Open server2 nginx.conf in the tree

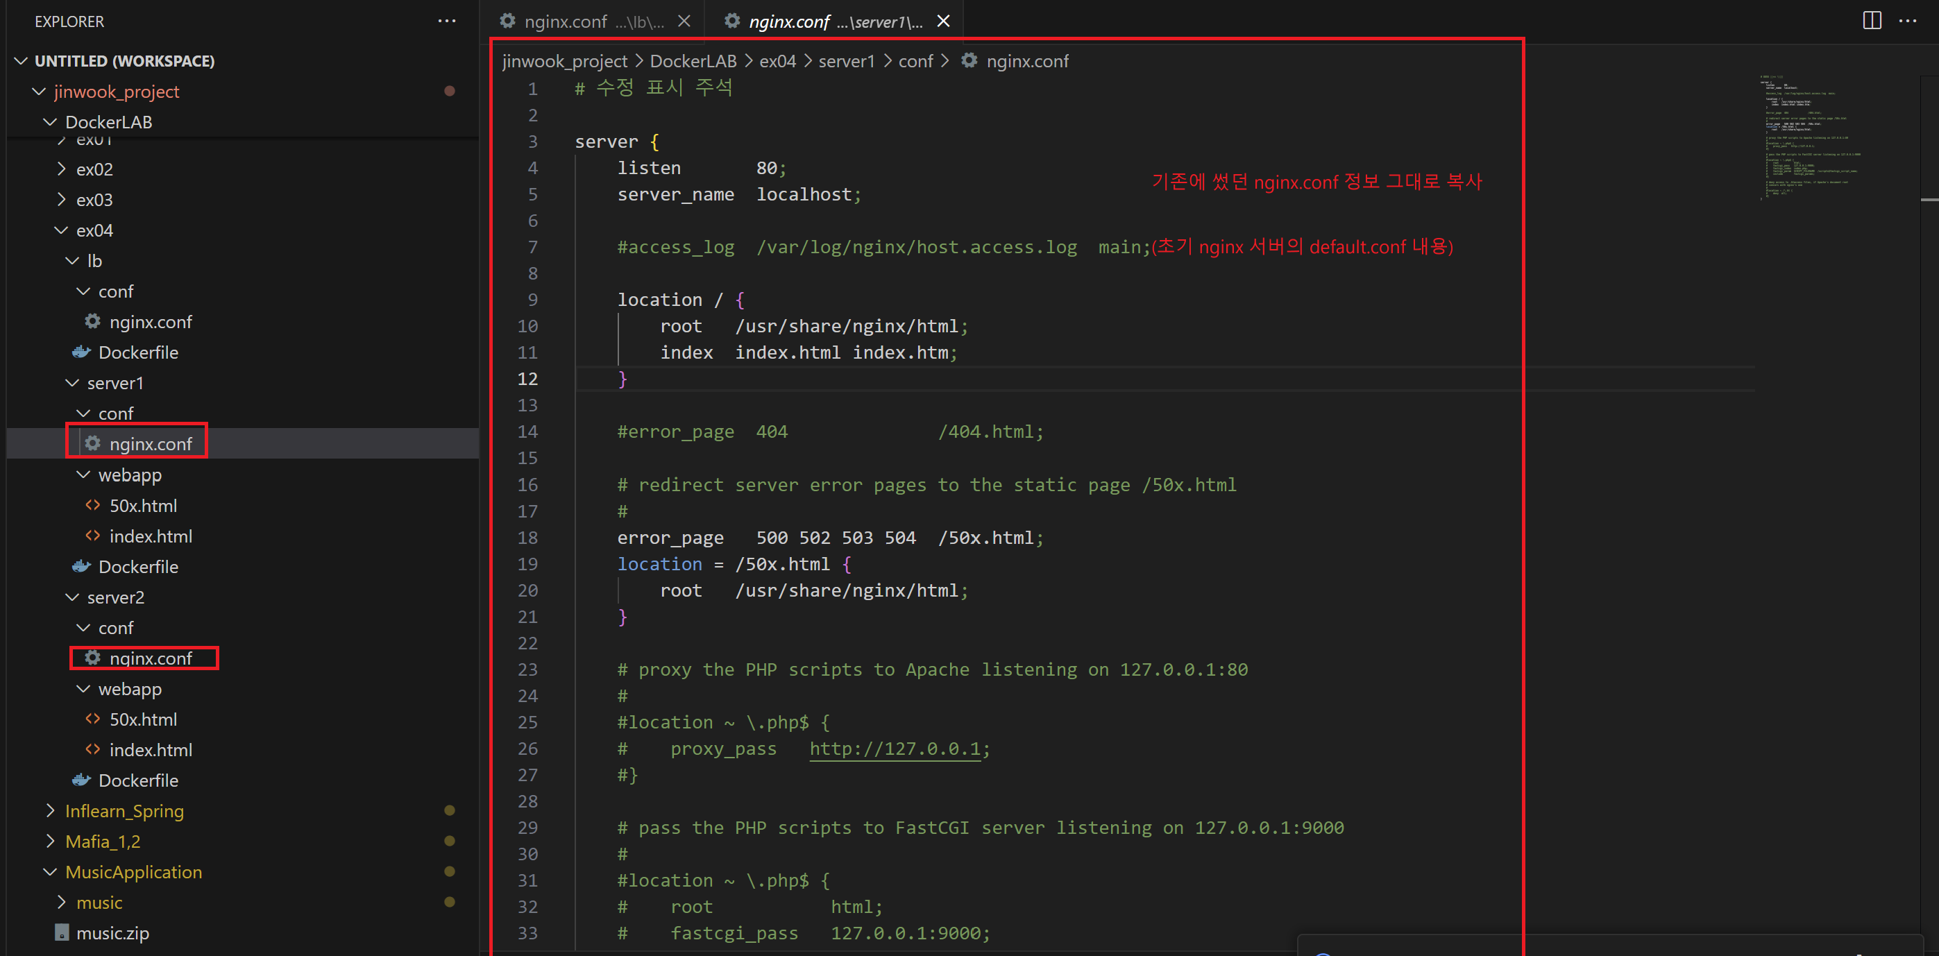coord(150,658)
